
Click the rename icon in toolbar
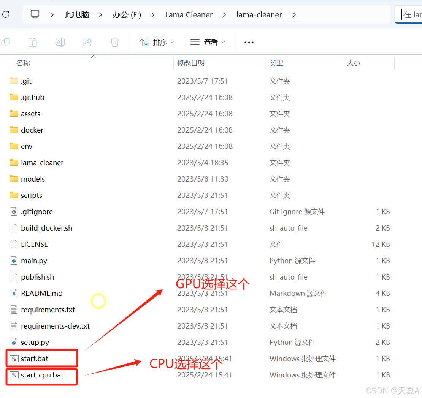60,42
